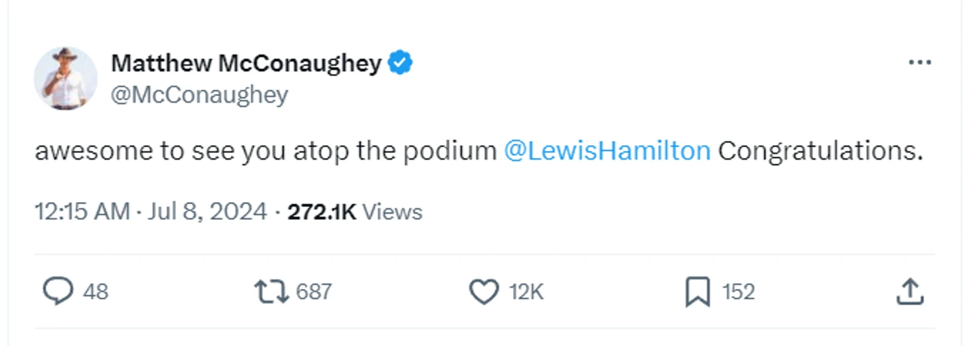Image resolution: width=969 pixels, height=346 pixels.
Task: Click the blue verified badge
Action: [x=400, y=63]
